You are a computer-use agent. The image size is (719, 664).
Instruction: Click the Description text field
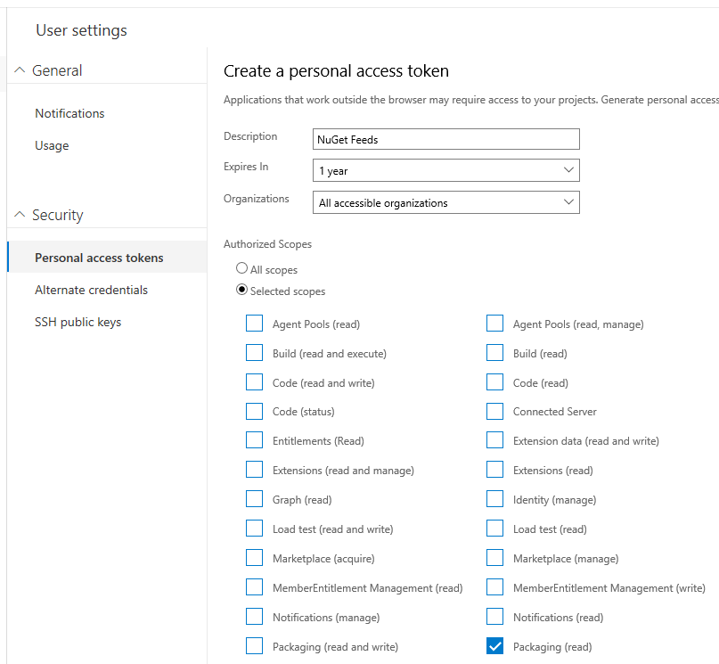[445, 139]
